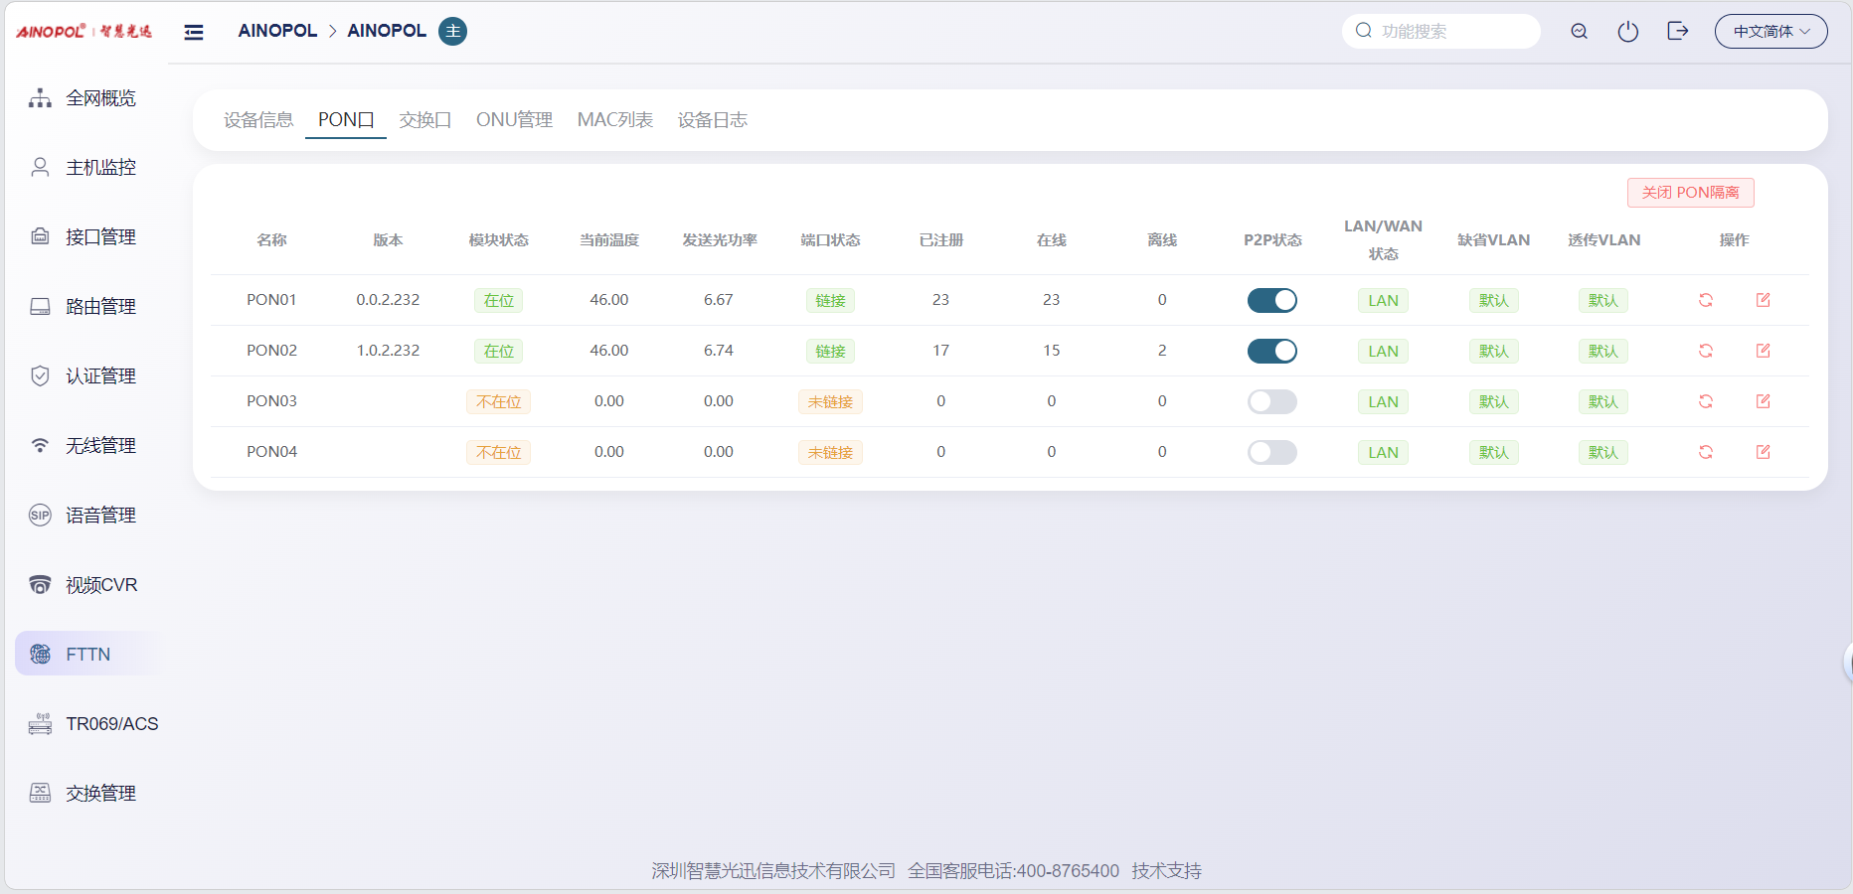Image resolution: width=1853 pixels, height=894 pixels.
Task: Expand the 接口管理 sidebar menu
Action: 100,237
